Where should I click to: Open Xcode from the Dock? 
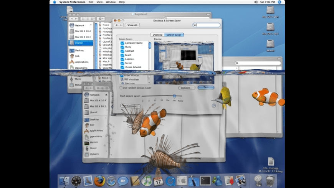pyautogui.click(x=193, y=181)
